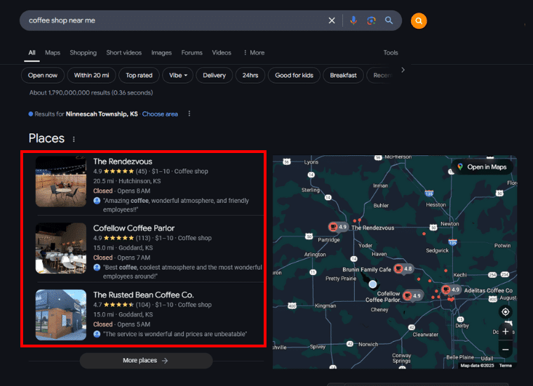Switch to the Shopping tab
This screenshot has height=386, width=533.
coord(83,53)
